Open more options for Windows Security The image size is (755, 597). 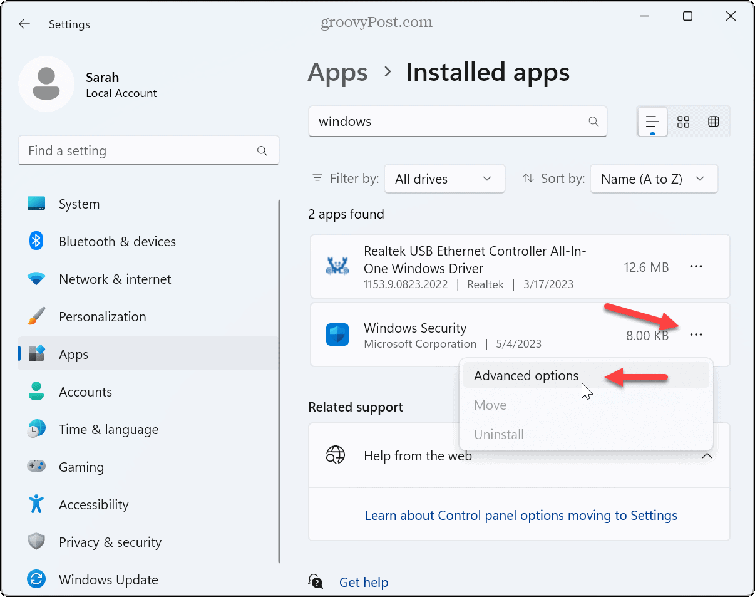tap(696, 335)
